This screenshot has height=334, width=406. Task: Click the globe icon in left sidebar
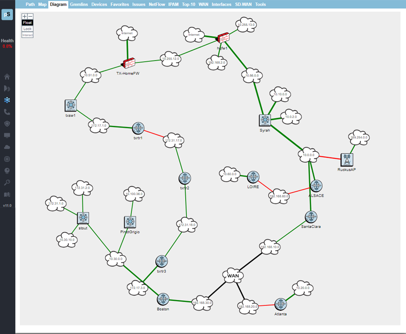coord(7,159)
